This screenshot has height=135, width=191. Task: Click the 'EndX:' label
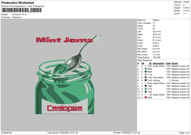pyautogui.click(x=140, y=43)
